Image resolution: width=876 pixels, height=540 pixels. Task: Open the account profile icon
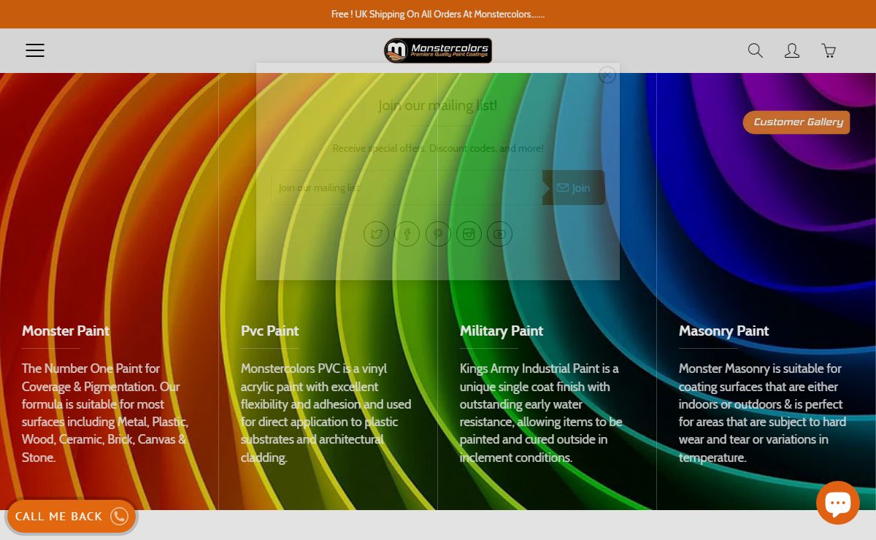pyautogui.click(x=792, y=50)
